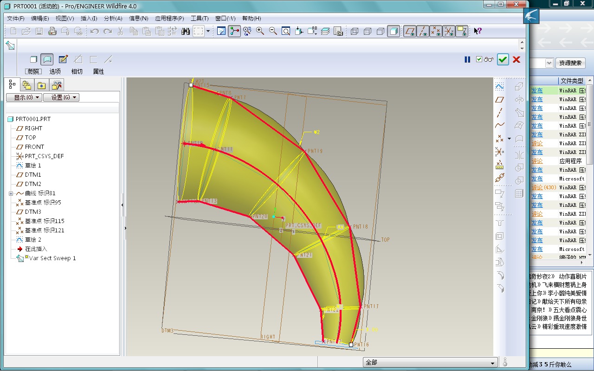
Task: Open the select box dropdown arrow in toolbar
Action: coord(208,32)
